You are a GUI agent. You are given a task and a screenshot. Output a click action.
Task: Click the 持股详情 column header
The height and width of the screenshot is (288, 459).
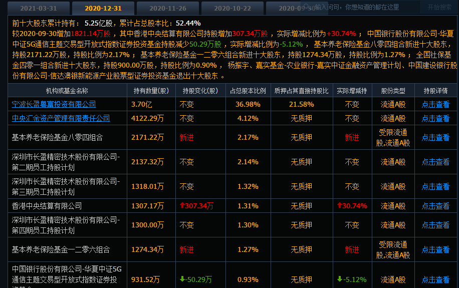(435, 91)
